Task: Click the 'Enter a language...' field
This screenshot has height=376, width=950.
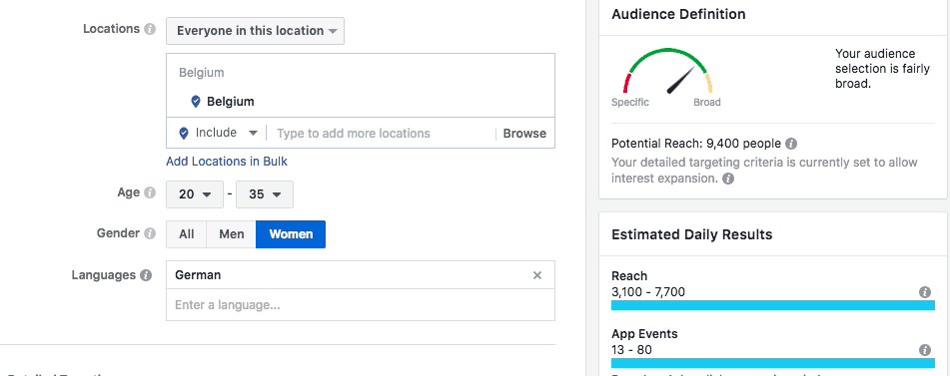Action: [361, 305]
